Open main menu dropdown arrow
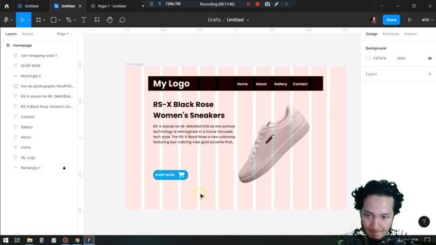The image size is (436, 245). pyautogui.click(x=12, y=20)
